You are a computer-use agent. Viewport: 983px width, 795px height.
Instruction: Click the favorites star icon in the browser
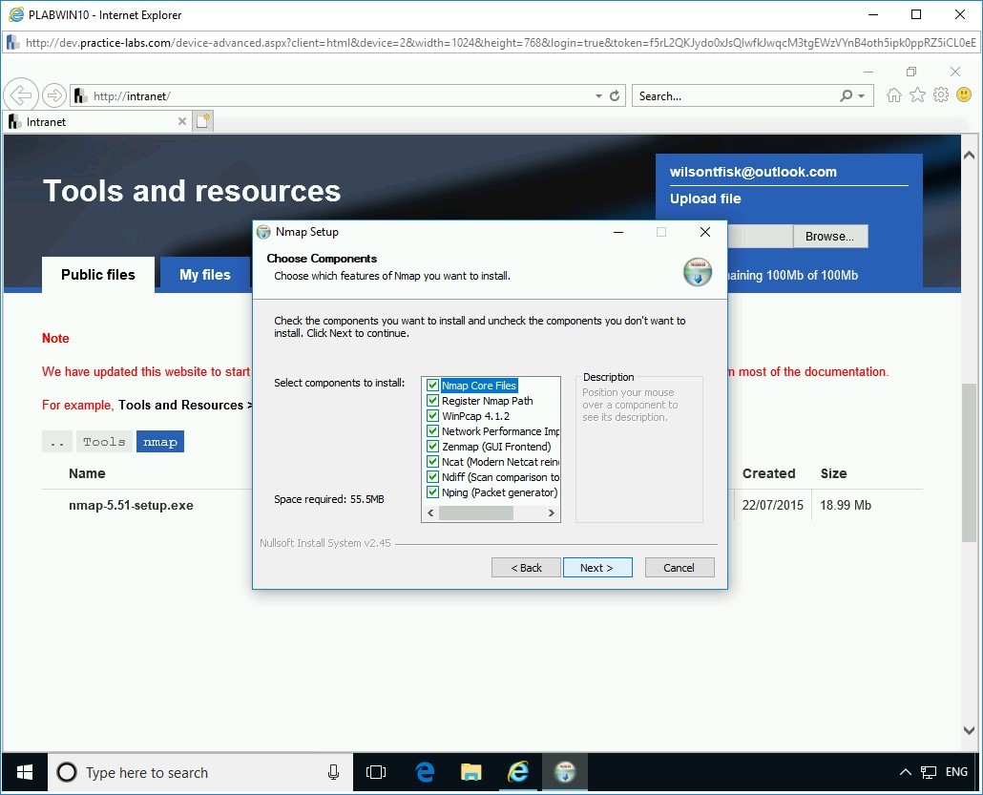917,94
